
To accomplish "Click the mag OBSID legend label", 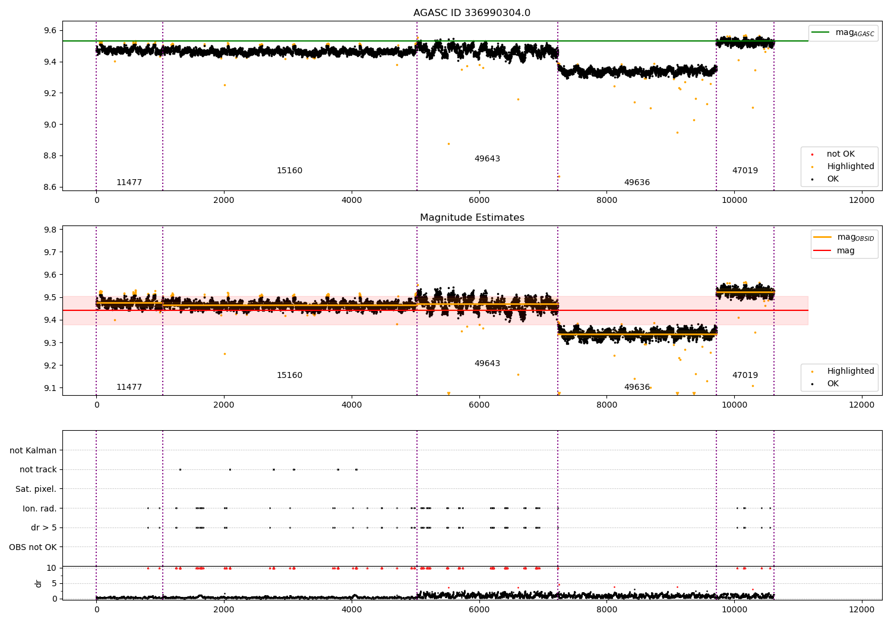I will point(855,237).
